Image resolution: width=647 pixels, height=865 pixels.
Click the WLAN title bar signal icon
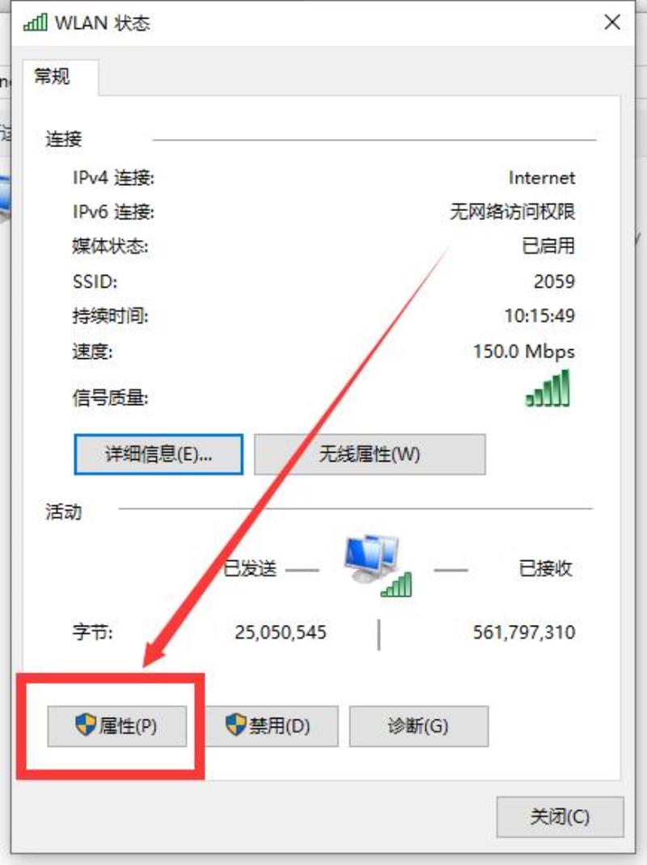[x=36, y=23]
